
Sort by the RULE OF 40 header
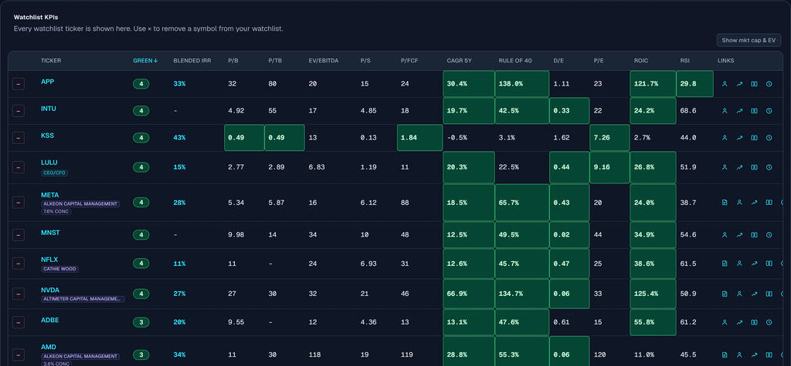(515, 61)
